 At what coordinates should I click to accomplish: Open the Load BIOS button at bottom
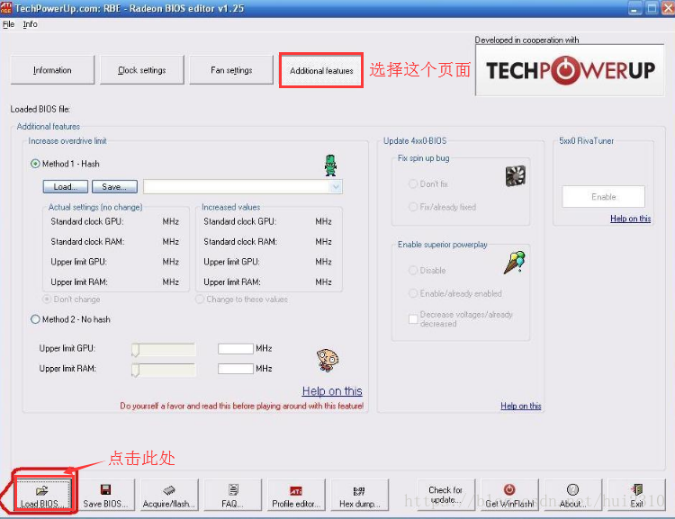tap(41, 496)
